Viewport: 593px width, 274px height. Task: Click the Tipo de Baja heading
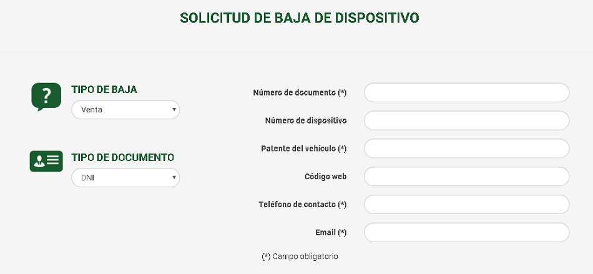pos(104,89)
